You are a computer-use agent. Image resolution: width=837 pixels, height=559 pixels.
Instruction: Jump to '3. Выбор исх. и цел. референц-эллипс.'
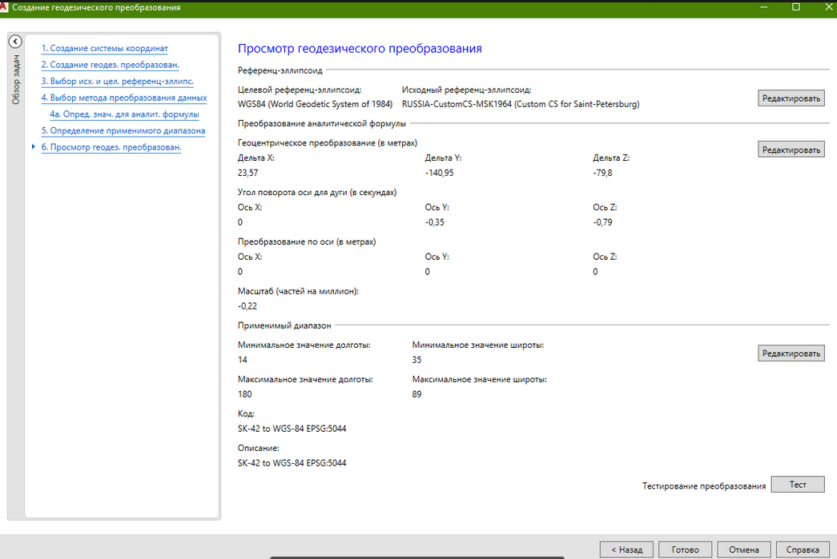point(117,81)
